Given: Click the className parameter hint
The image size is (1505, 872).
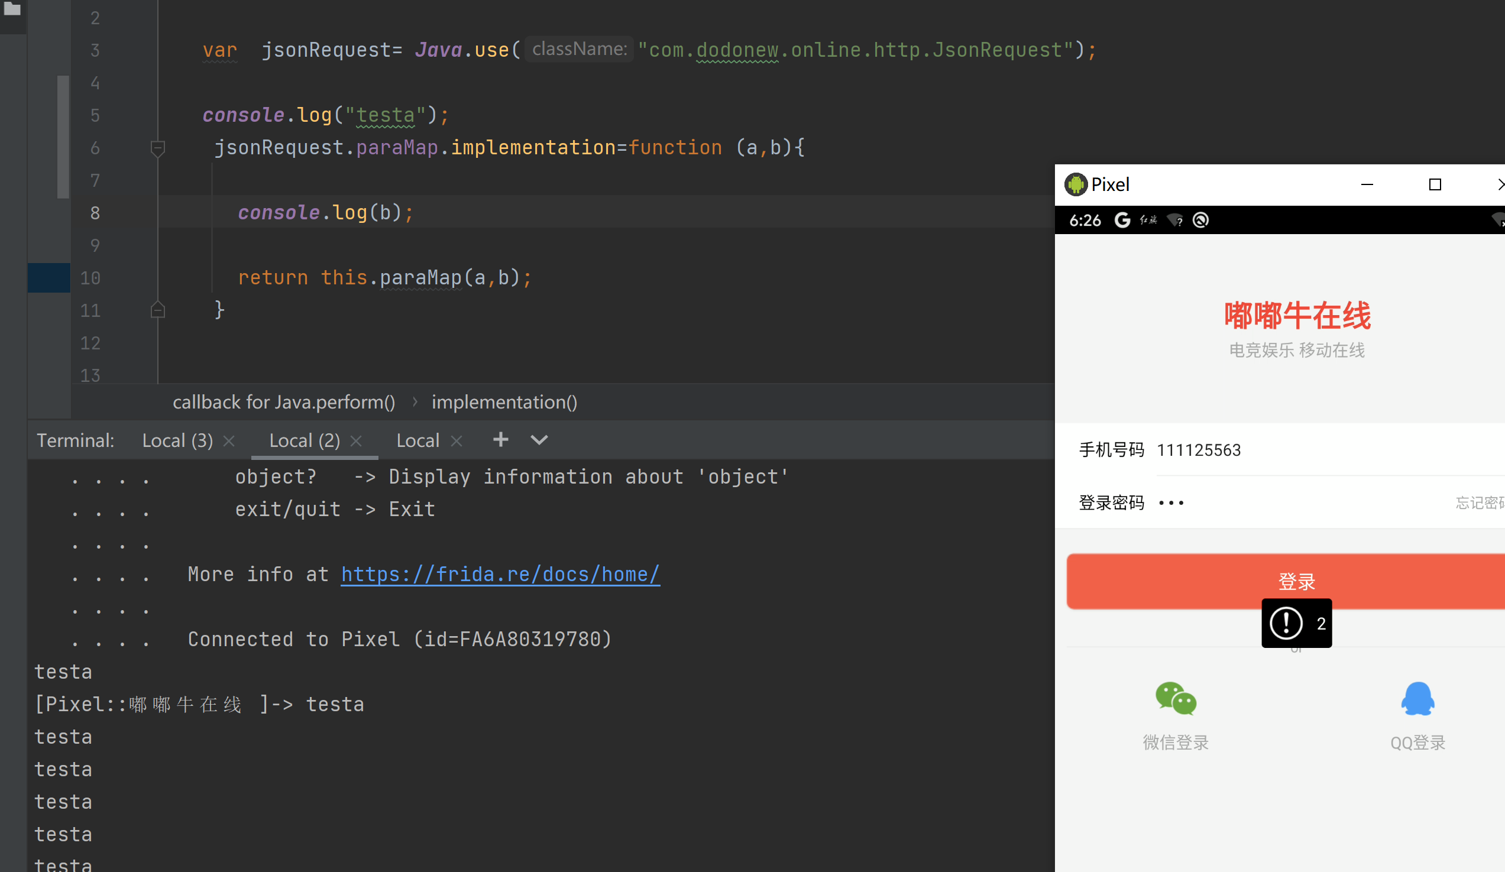Looking at the screenshot, I should pos(580,49).
